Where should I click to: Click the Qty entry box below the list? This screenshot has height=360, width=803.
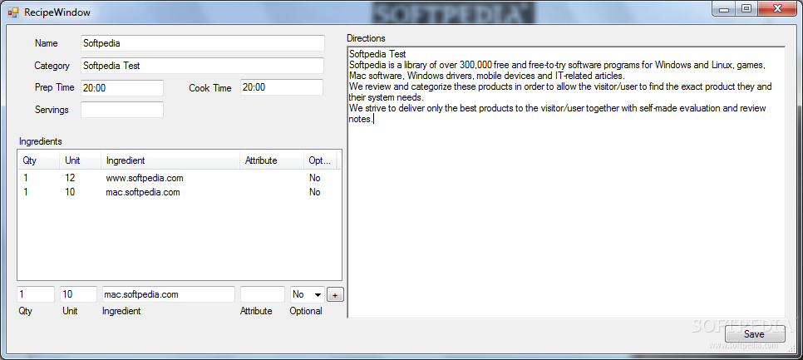(x=36, y=294)
